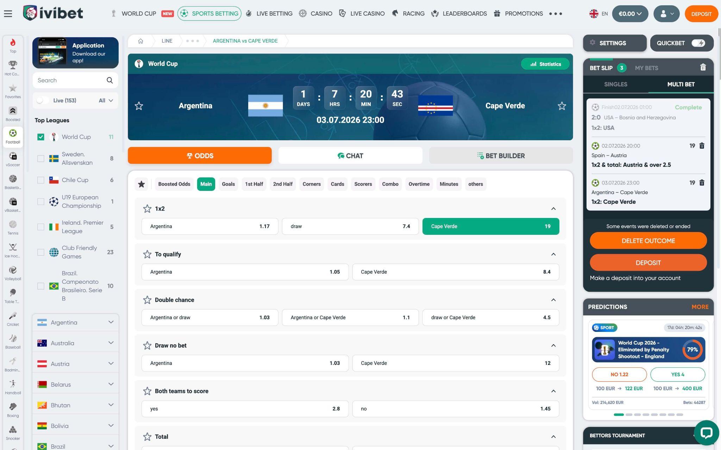Collapse the 1x2 market section

[x=553, y=208]
